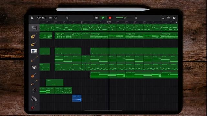Select the drum kit track header
207x116 pixels.
click(x=34, y=67)
